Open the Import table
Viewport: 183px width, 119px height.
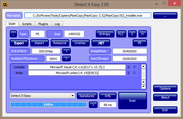pyautogui.click(x=39, y=43)
